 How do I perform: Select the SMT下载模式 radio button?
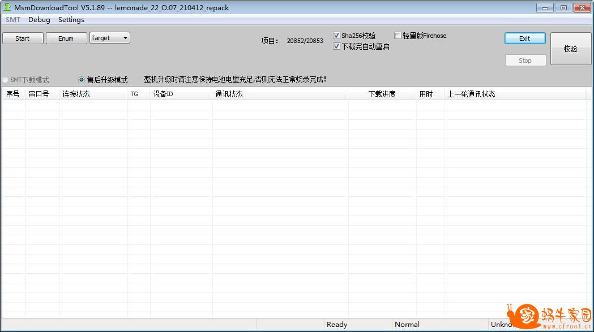tap(5, 80)
